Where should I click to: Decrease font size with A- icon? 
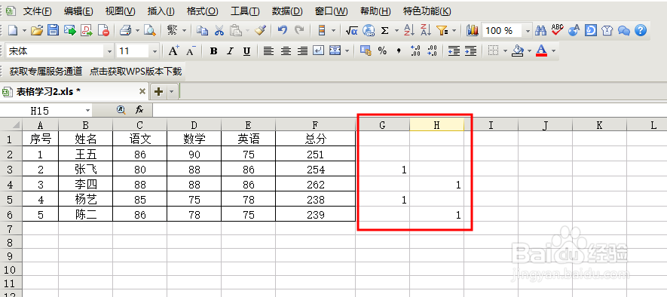[191, 51]
